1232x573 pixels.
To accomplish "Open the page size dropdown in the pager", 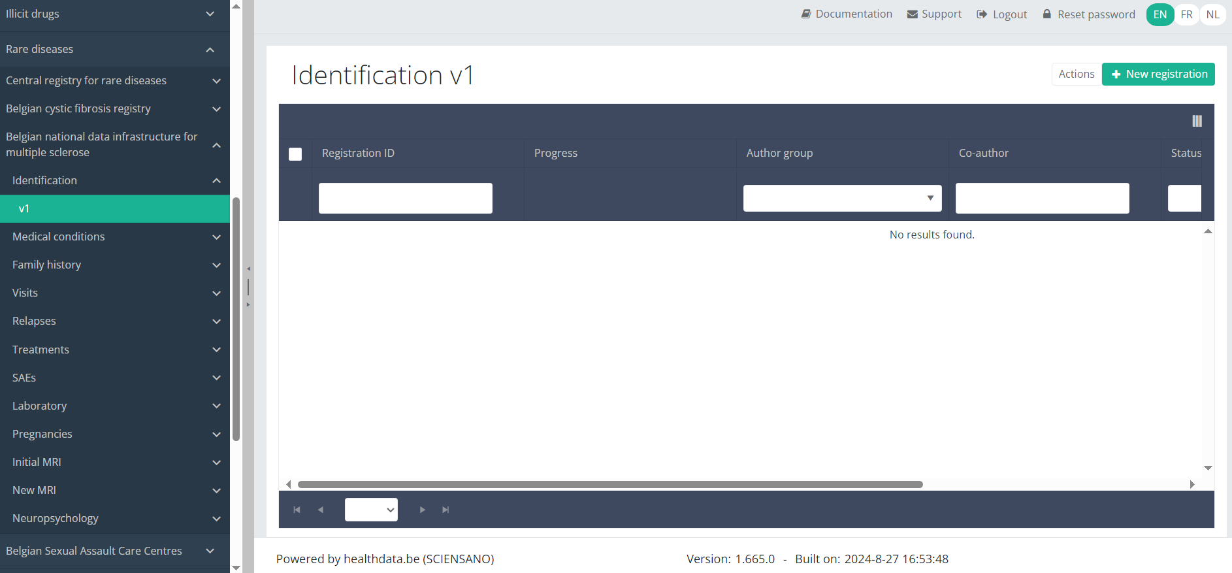I will pos(371,510).
